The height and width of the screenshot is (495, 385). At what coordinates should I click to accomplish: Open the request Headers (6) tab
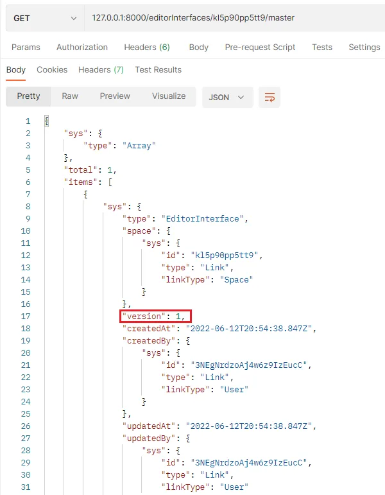pyautogui.click(x=147, y=48)
